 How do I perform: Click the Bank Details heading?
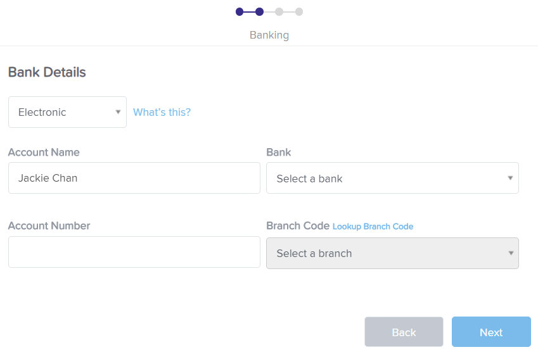[47, 72]
